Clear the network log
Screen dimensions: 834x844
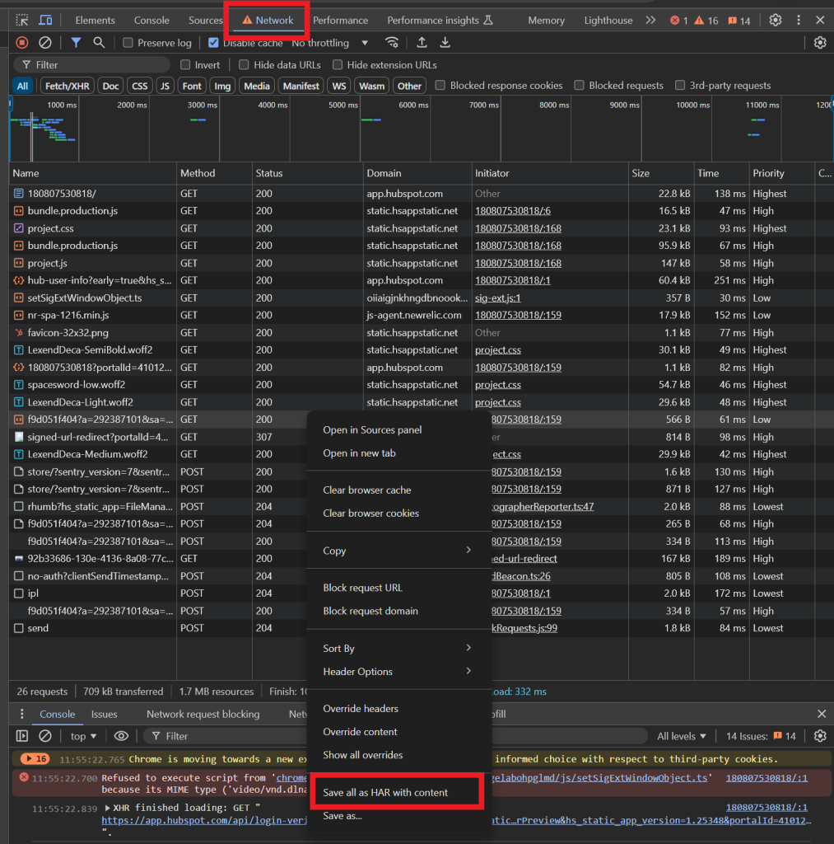point(45,43)
